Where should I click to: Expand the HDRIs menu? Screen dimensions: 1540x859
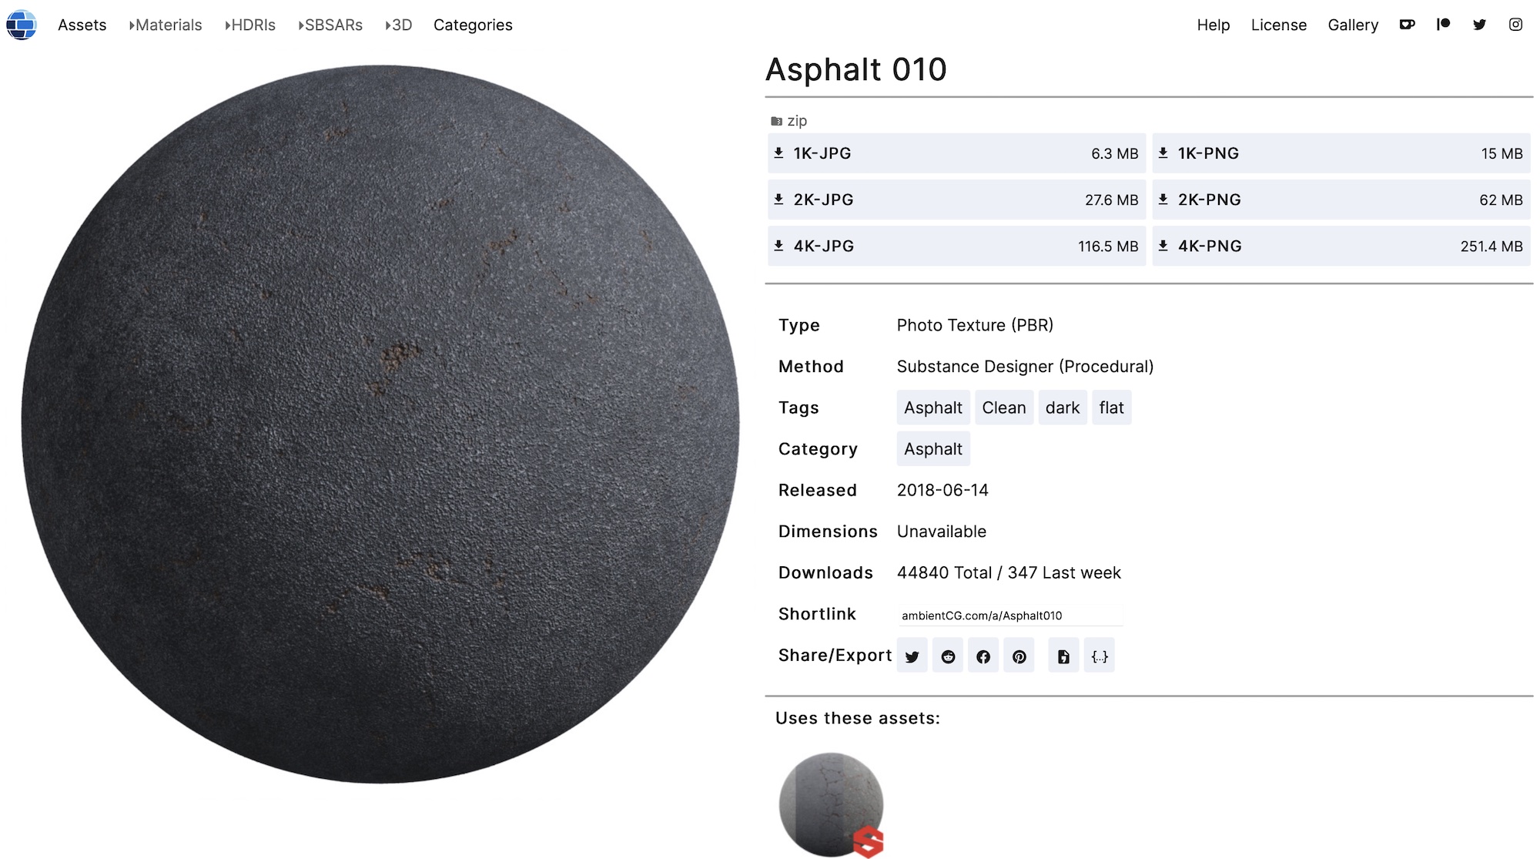pyautogui.click(x=250, y=25)
